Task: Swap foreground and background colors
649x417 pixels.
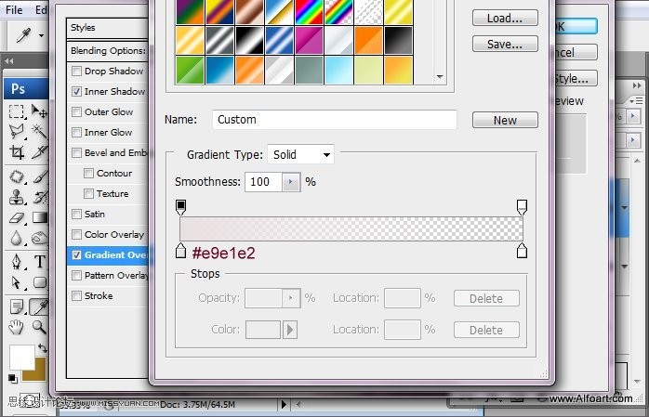Action: 43,348
